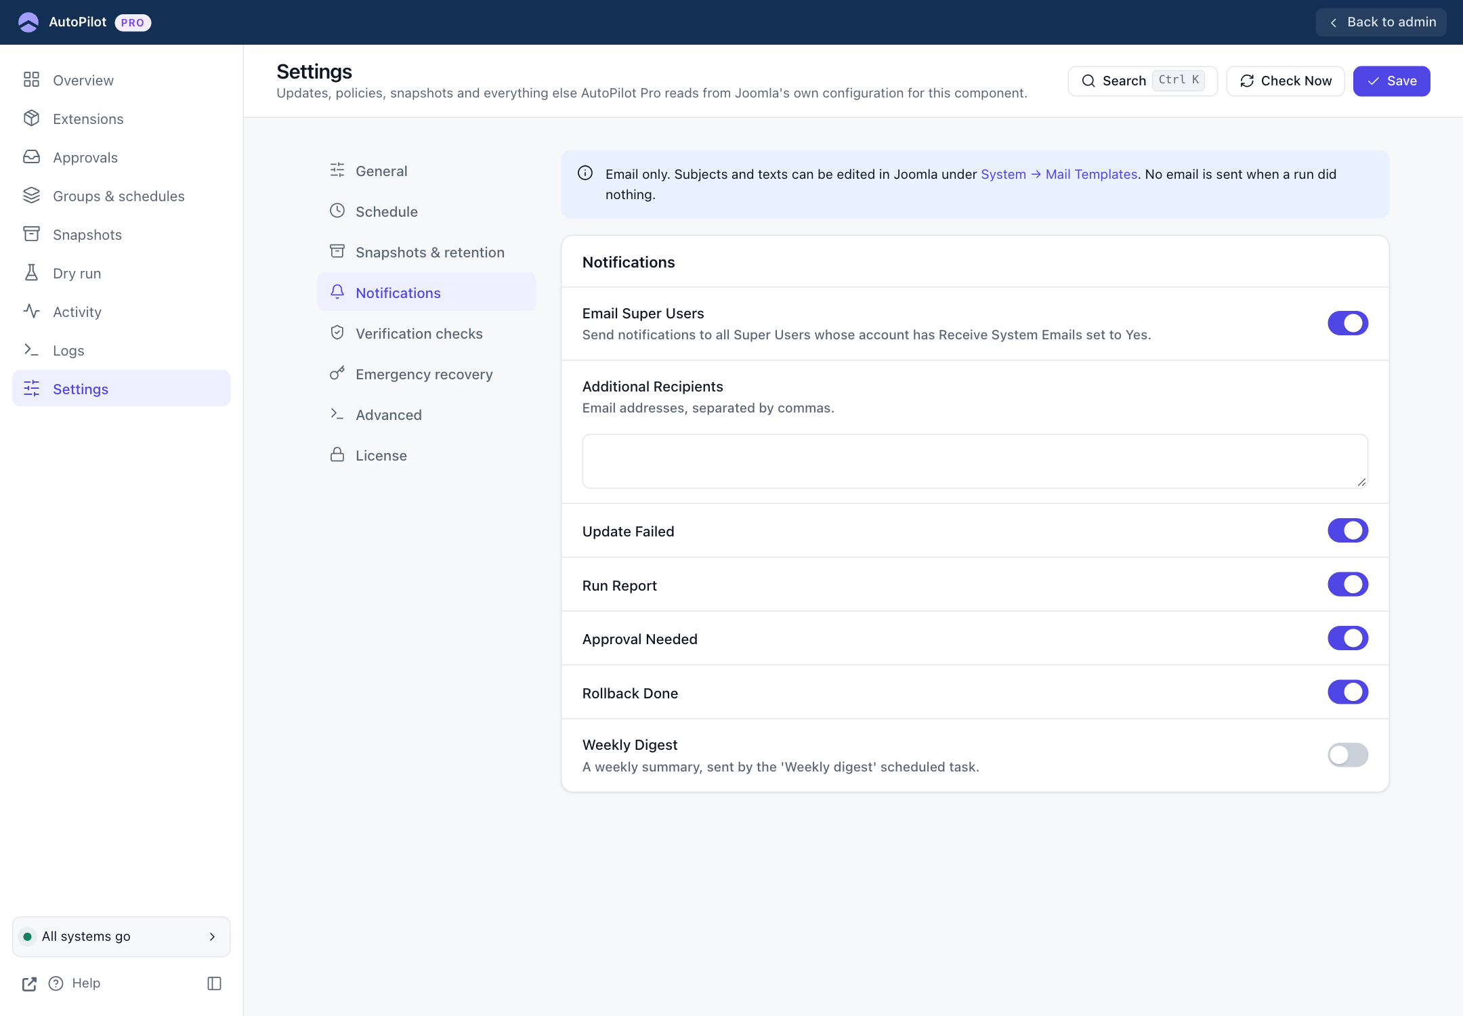Click the Help question mark icon
The width and height of the screenshot is (1463, 1016).
pos(56,983)
